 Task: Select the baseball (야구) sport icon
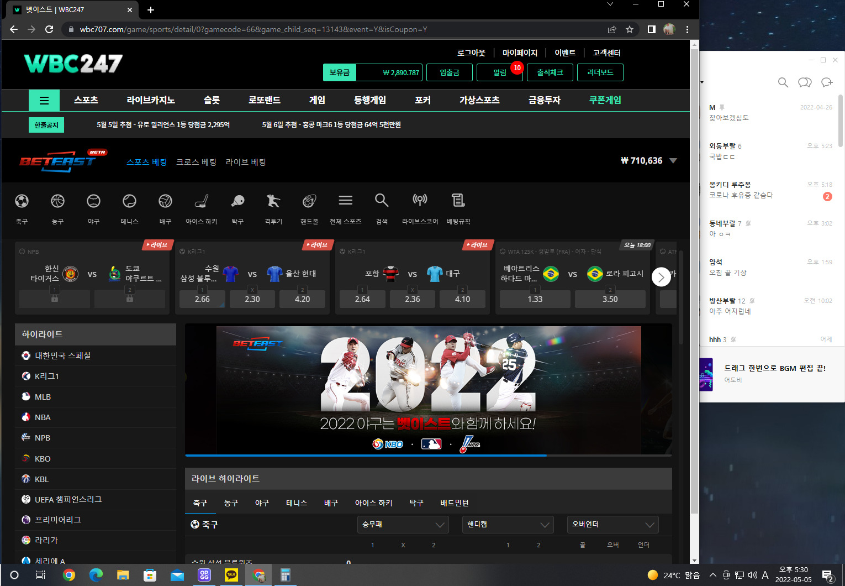coord(93,201)
